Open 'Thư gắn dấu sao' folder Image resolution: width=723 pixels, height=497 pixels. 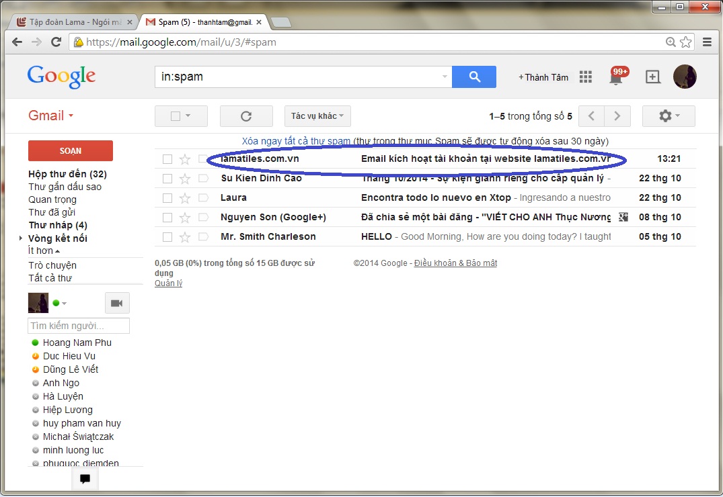[x=65, y=187]
